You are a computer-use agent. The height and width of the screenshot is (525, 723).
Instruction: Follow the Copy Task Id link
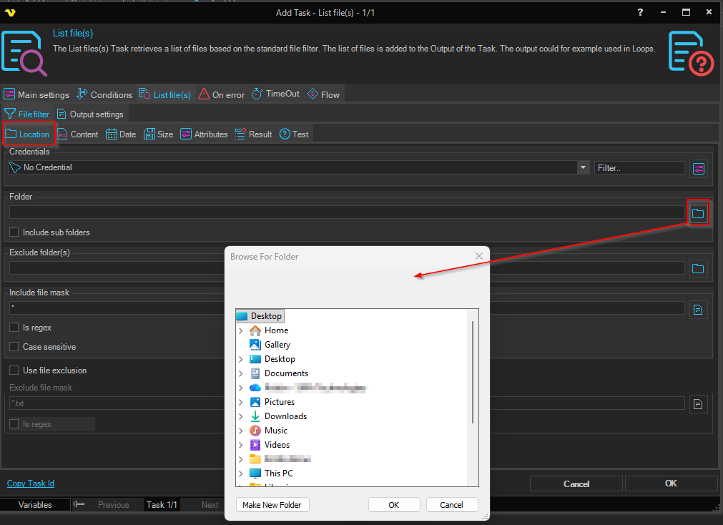pos(31,484)
